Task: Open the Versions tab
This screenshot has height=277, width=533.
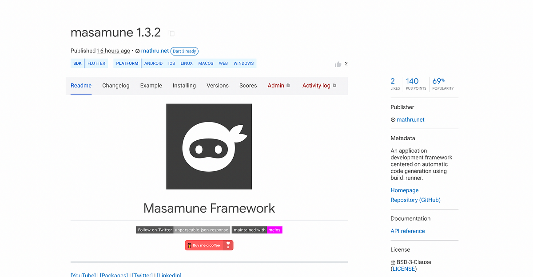Action: pos(218,86)
